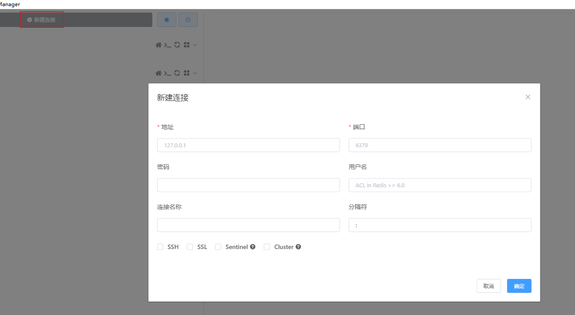Open terminal console of first connection
Screen dimensions: 575x315
point(168,45)
